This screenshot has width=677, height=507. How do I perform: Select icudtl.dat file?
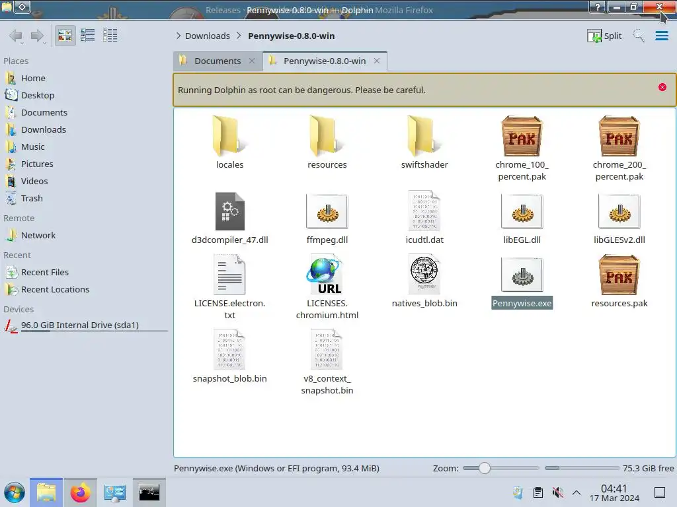pos(424,218)
